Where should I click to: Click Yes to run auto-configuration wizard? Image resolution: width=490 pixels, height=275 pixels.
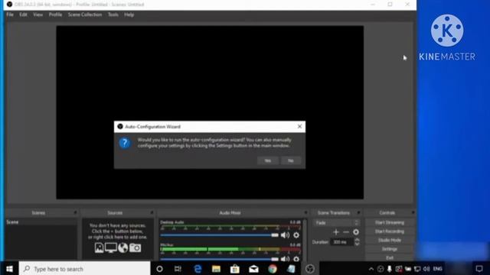pyautogui.click(x=268, y=160)
